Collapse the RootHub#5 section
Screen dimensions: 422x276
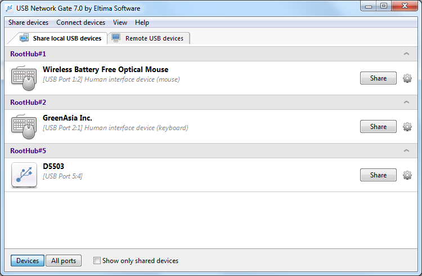tap(406, 150)
